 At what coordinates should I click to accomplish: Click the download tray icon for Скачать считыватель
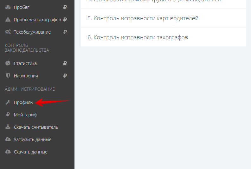click(x=8, y=127)
